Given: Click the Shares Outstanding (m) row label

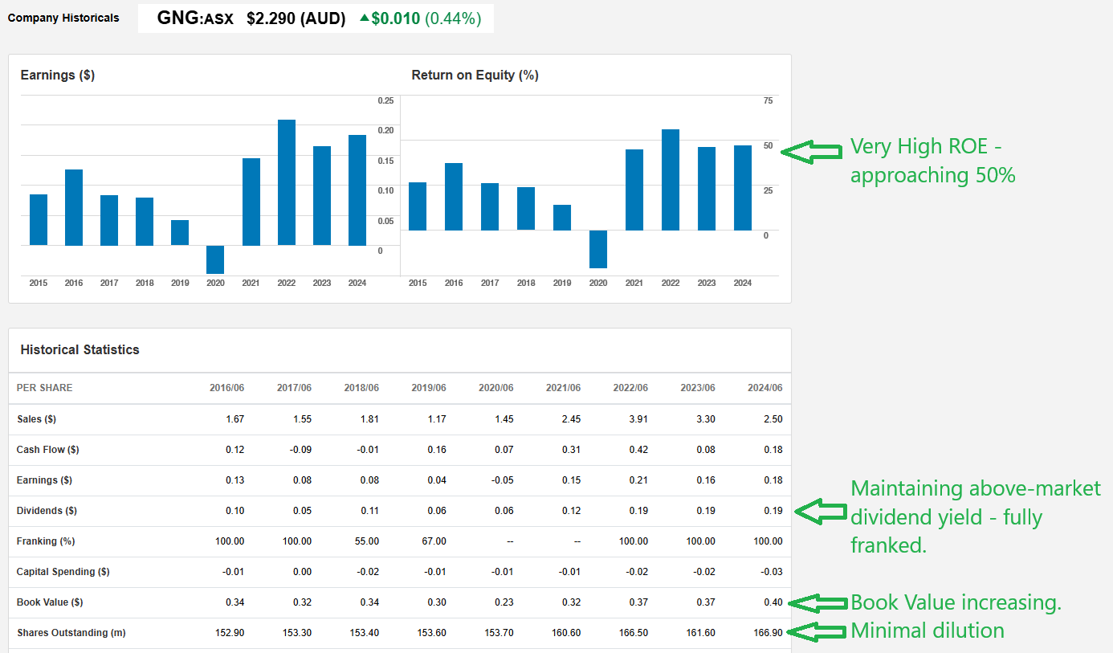Looking at the screenshot, I should click(x=71, y=633).
